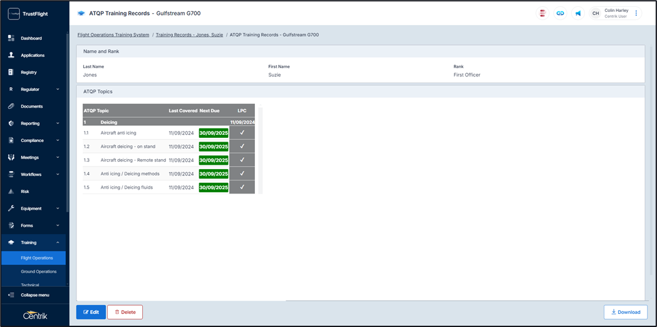Viewport: 657px width, 327px height.
Task: Select Flight Operations under Training
Action: coord(36,257)
